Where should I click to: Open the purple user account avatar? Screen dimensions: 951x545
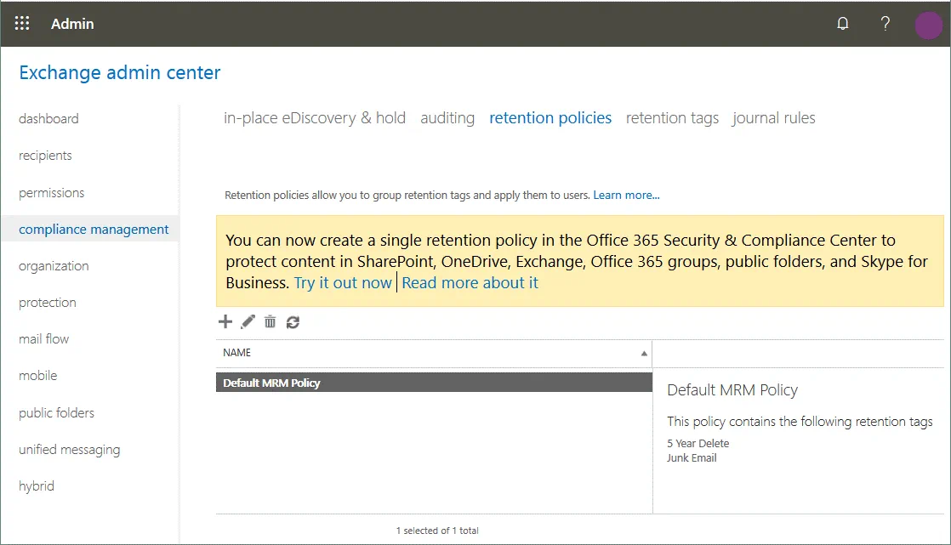pos(927,25)
